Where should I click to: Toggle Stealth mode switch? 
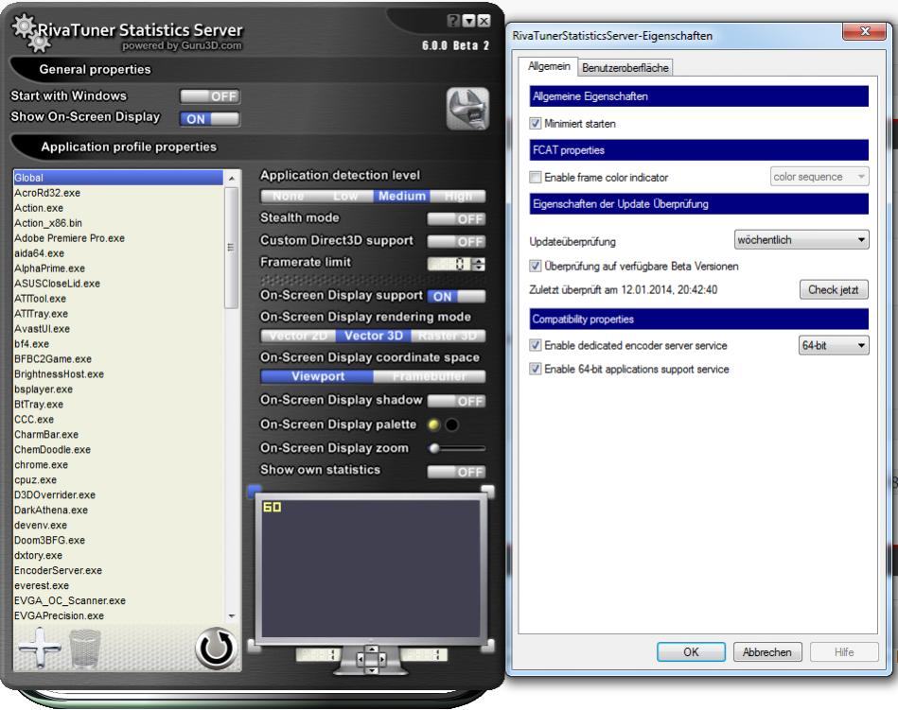pos(456,219)
